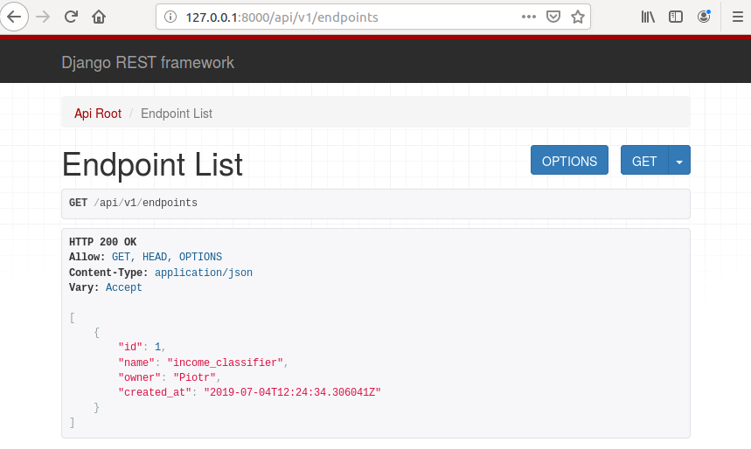The width and height of the screenshot is (751, 449).
Task: Expand the GET format dropdown caret
Action: (x=679, y=162)
